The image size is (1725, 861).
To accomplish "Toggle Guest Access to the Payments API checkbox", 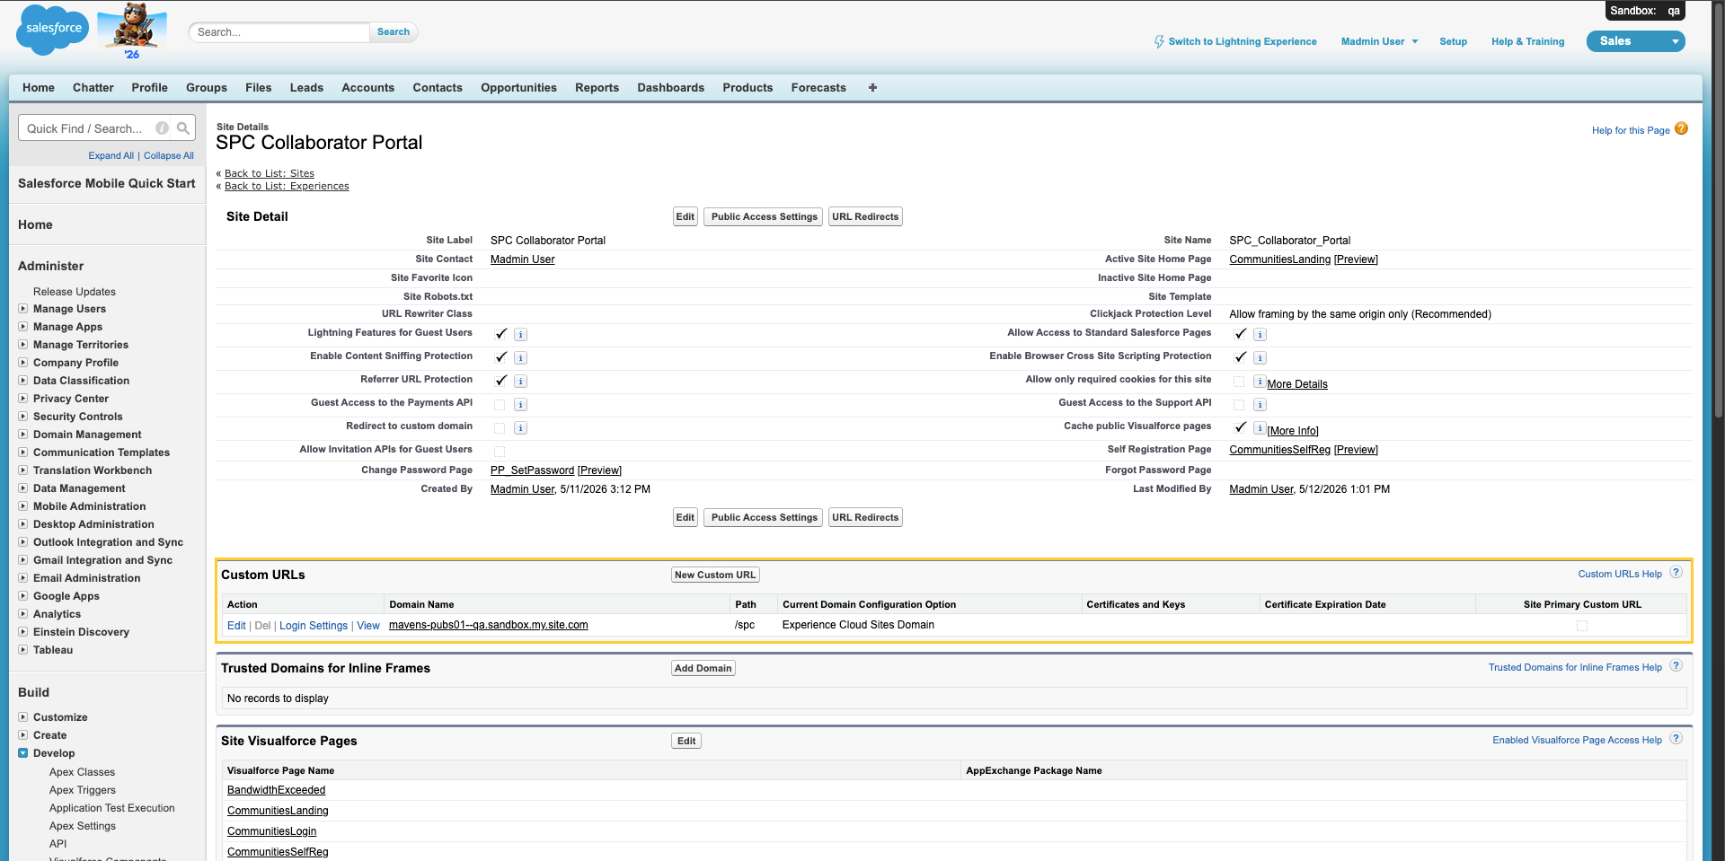I will [x=500, y=405].
